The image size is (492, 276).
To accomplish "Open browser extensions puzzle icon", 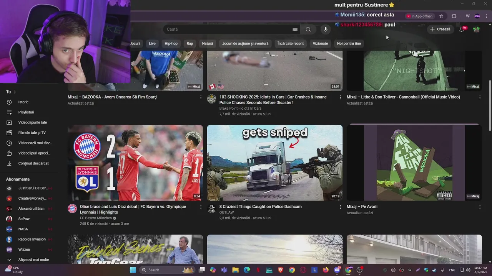I will click(454, 16).
